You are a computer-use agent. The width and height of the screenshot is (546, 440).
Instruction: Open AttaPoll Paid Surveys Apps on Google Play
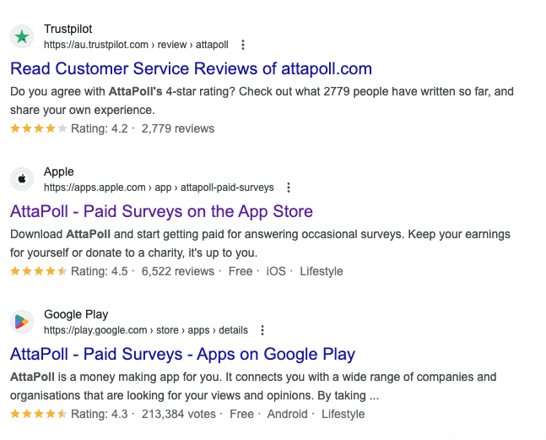pyautogui.click(x=182, y=355)
